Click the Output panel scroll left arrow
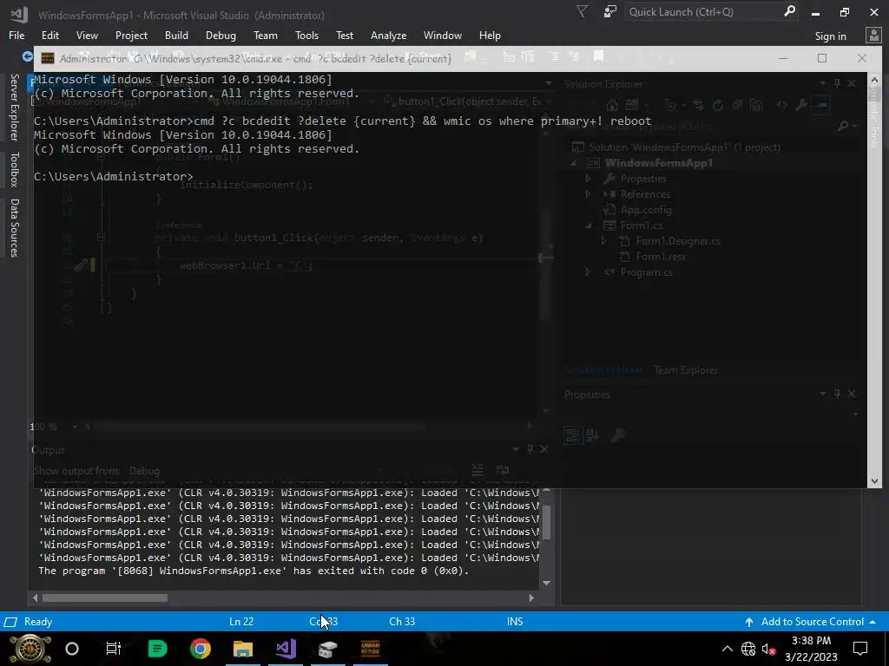Screen dimensions: 889x666 click(35, 597)
